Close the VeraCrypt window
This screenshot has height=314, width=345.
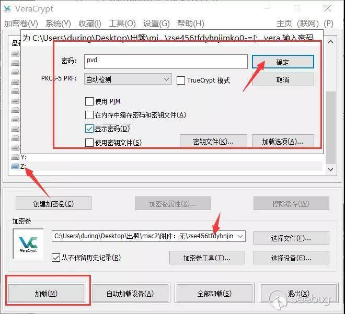[x=328, y=8]
